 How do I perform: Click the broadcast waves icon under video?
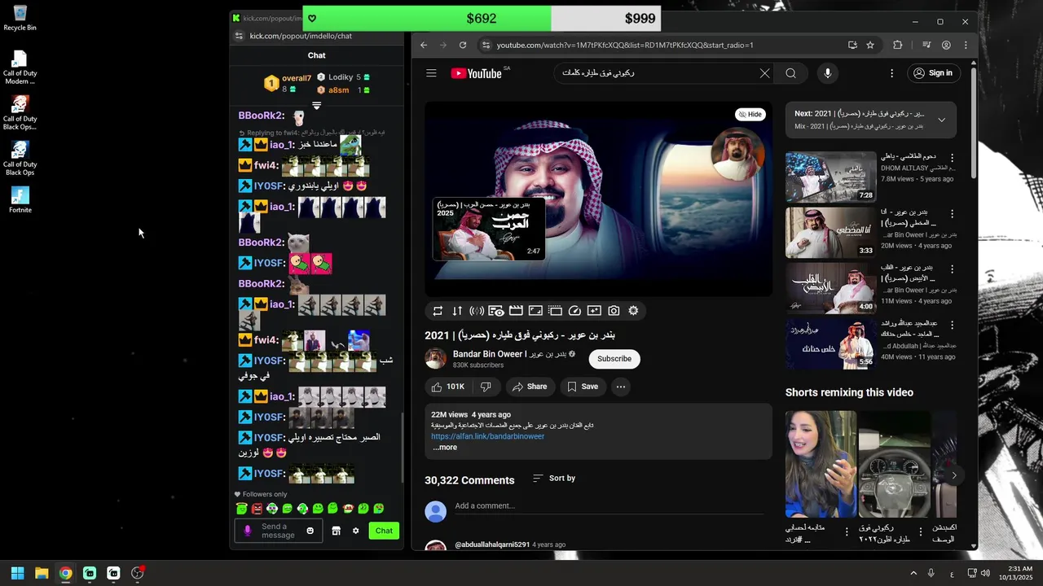[477, 311]
